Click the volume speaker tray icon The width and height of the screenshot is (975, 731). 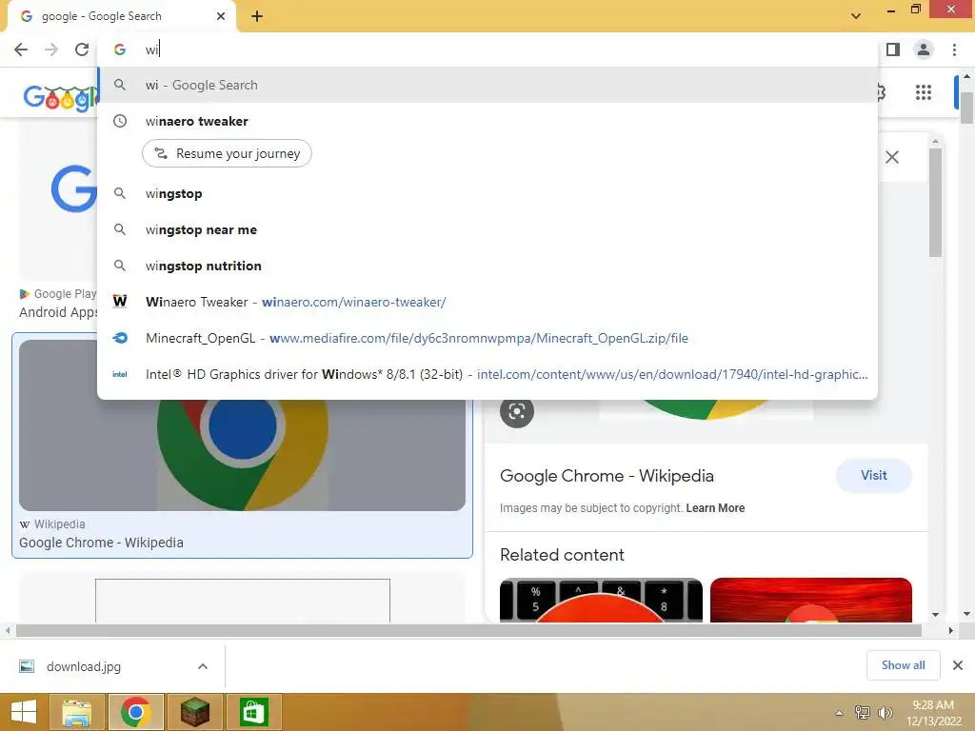(885, 712)
